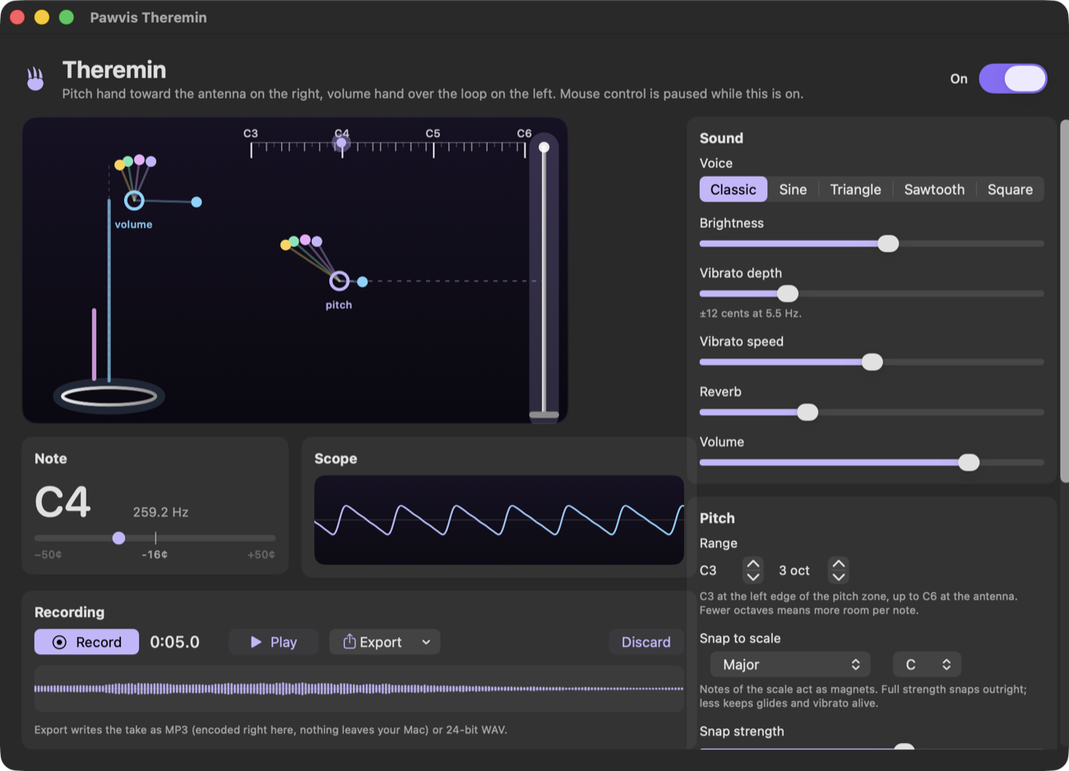Click the Scope waveform display
Screen dimensions: 1069x771
tap(498, 519)
